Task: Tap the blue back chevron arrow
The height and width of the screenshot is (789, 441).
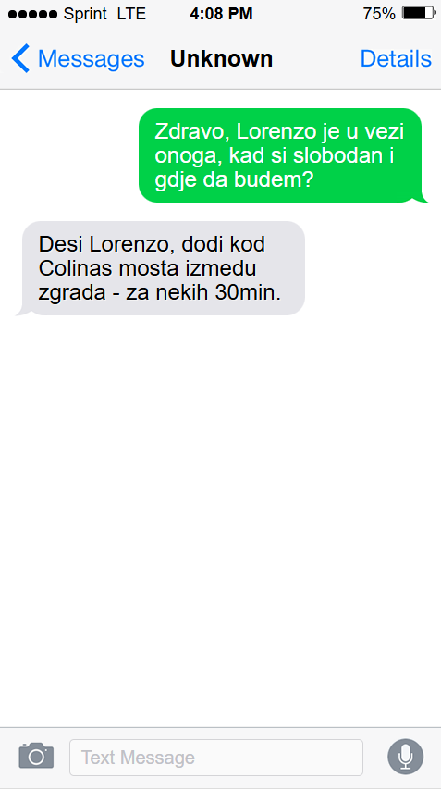Action: (20, 58)
